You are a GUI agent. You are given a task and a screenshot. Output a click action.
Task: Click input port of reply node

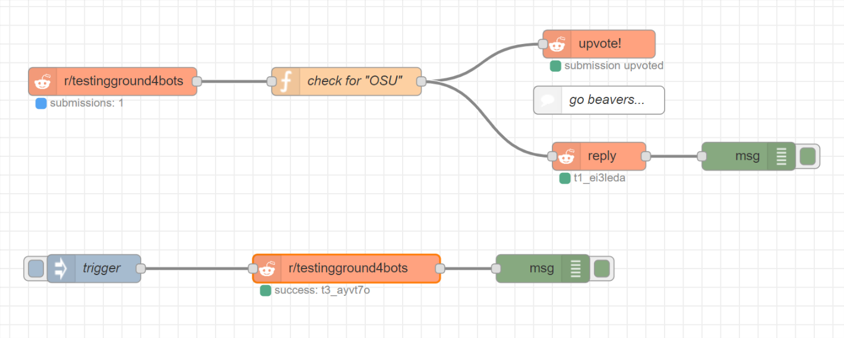(x=552, y=156)
